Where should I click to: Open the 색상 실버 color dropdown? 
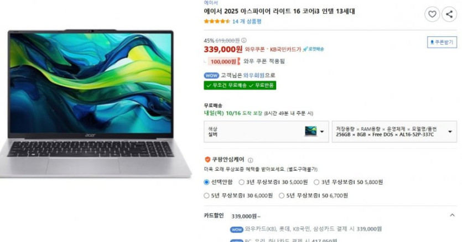tap(266, 131)
